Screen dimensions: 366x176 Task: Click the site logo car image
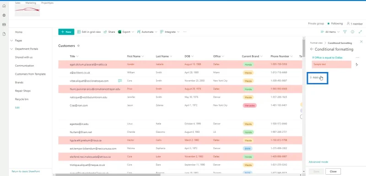click(x=27, y=10)
